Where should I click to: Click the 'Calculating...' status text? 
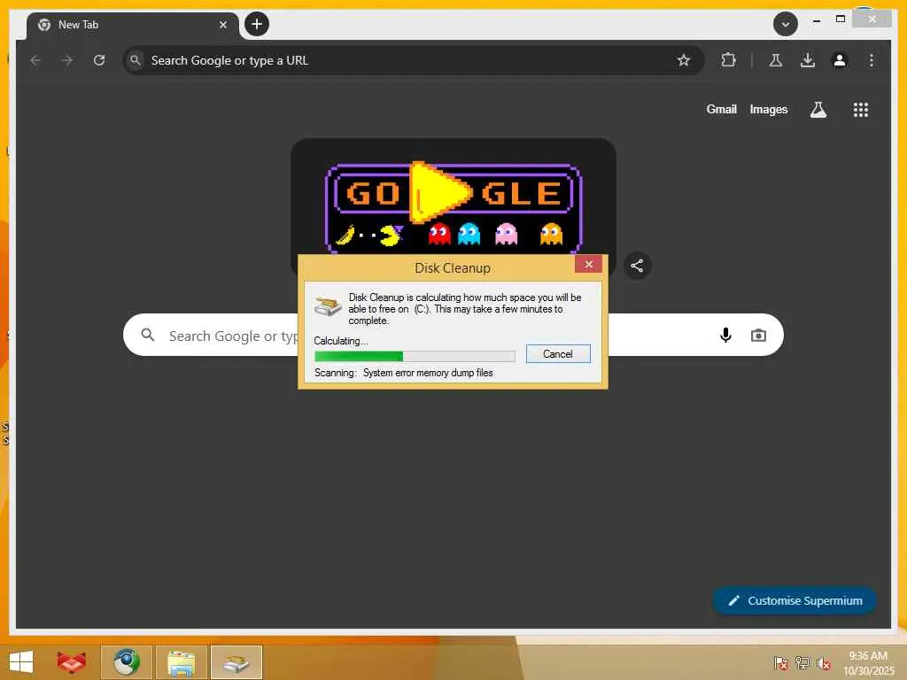[x=341, y=341]
